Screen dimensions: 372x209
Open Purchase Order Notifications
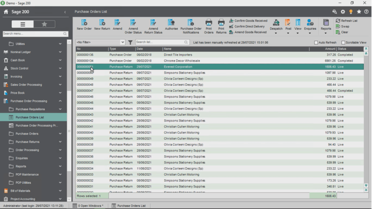(x=191, y=26)
